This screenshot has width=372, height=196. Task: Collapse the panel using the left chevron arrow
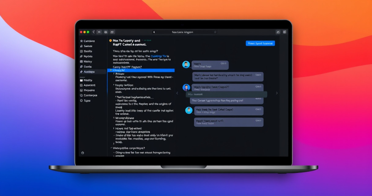pyautogui.click(x=177, y=93)
